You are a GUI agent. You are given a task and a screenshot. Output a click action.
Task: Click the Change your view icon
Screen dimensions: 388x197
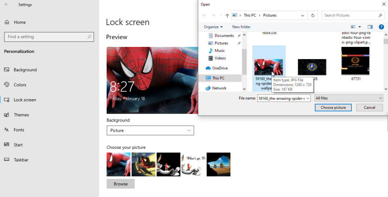click(x=353, y=27)
